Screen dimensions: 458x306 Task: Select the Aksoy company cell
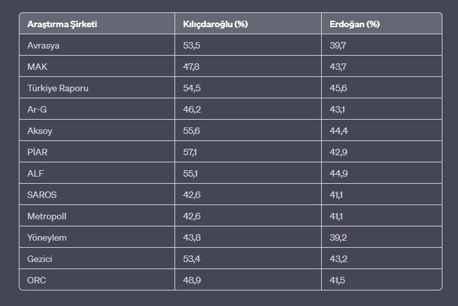97,131
